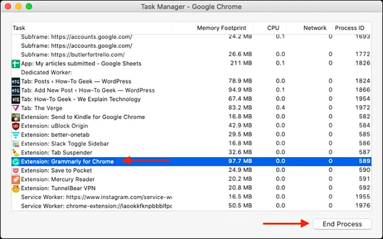Viewport: 383px width, 239px height.
Task: Click process ID 589
Action: (365, 161)
